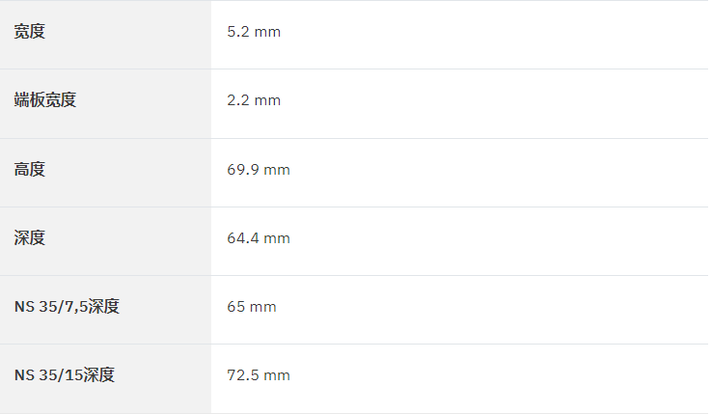Click the text NS 35/15 in last row
This screenshot has width=712, height=414.
coord(48,375)
